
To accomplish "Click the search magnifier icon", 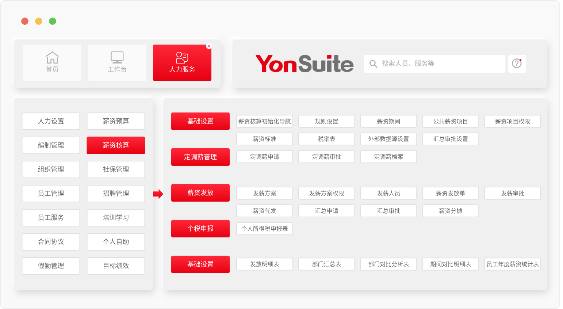I will tap(373, 64).
